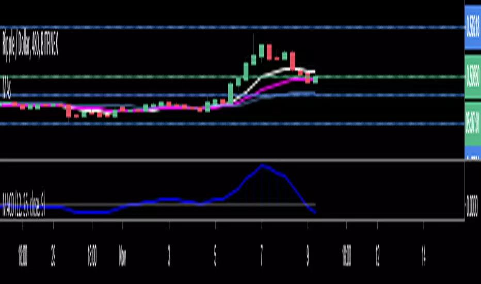Click the date label 3 on the time axis
The width and height of the screenshot is (481, 284).
click(x=169, y=255)
